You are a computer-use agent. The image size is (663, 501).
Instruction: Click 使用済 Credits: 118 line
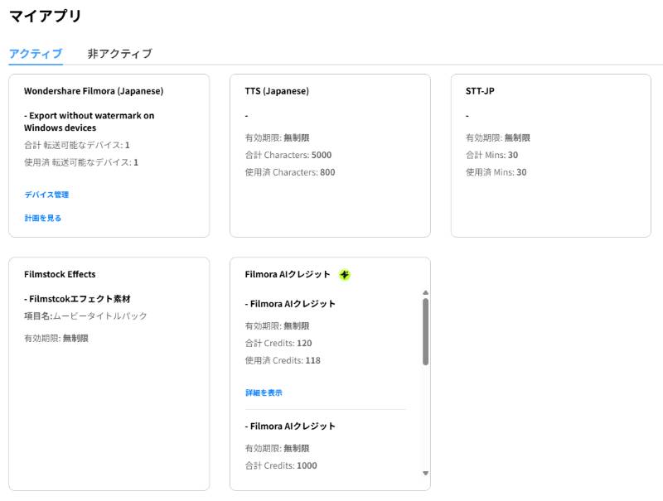(283, 360)
